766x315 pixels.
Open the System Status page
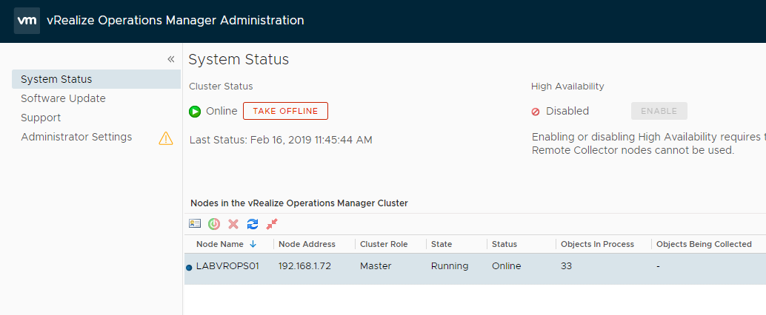pyautogui.click(x=56, y=79)
